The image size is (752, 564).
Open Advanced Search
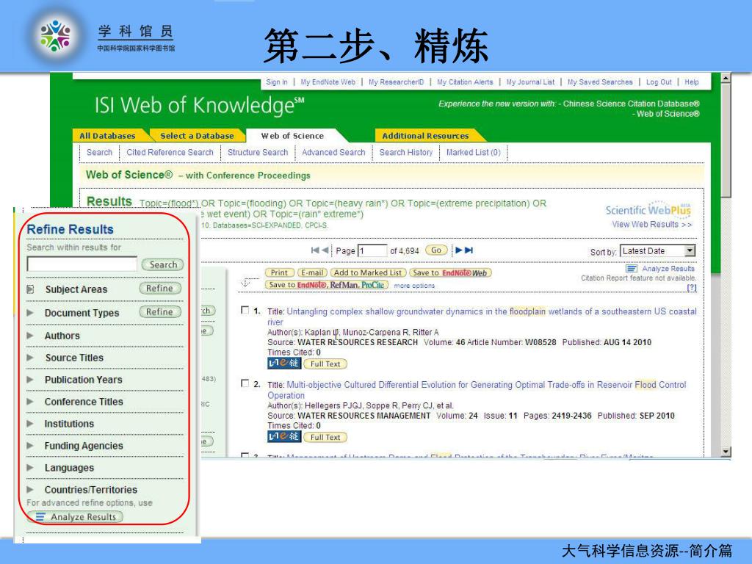click(333, 152)
